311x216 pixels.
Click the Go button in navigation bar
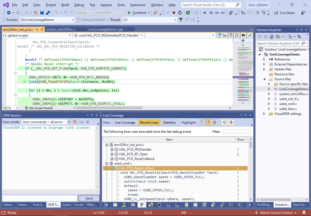pyautogui.click(x=222, y=35)
